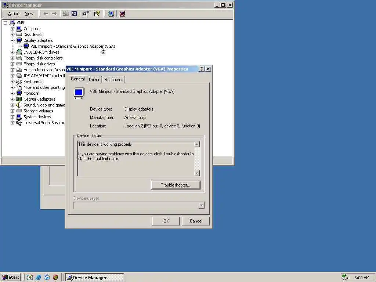Click Cancel in the Properties dialog
This screenshot has height=282, width=376.
tap(196, 221)
